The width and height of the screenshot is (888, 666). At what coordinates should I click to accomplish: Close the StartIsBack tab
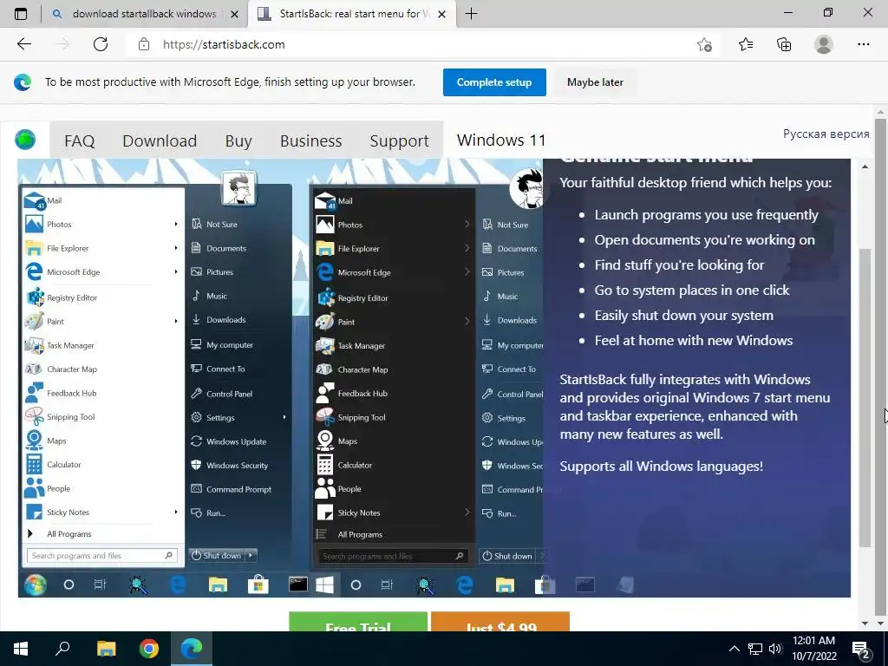(x=442, y=14)
